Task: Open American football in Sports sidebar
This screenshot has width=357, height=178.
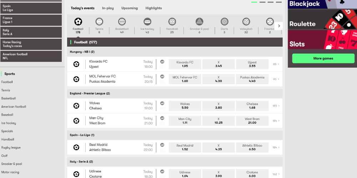Action: point(14,107)
